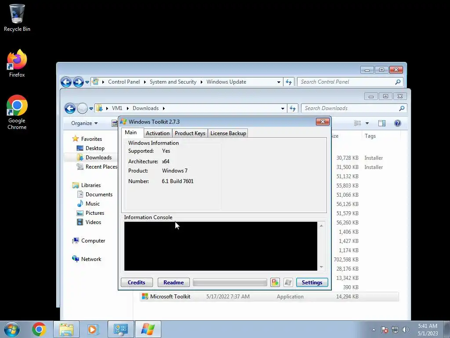Open the Recycle Bin desktop icon
The image size is (450, 338).
point(17,18)
